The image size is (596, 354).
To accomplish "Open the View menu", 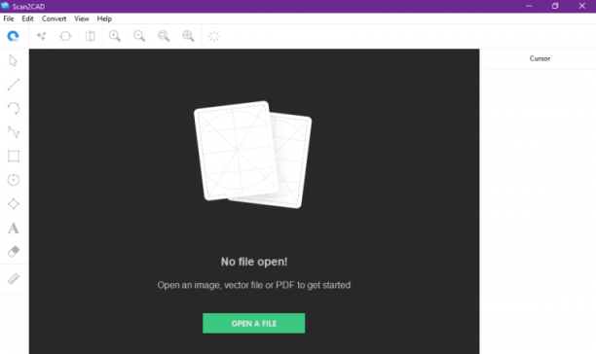I will click(82, 18).
